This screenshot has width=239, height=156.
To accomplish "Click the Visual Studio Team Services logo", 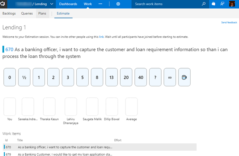I will pyautogui.click(x=3, y=4).
